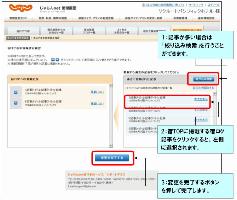The width and height of the screenshot is (237, 200).
Task: Show body text of article 5
Action: pos(201,120)
